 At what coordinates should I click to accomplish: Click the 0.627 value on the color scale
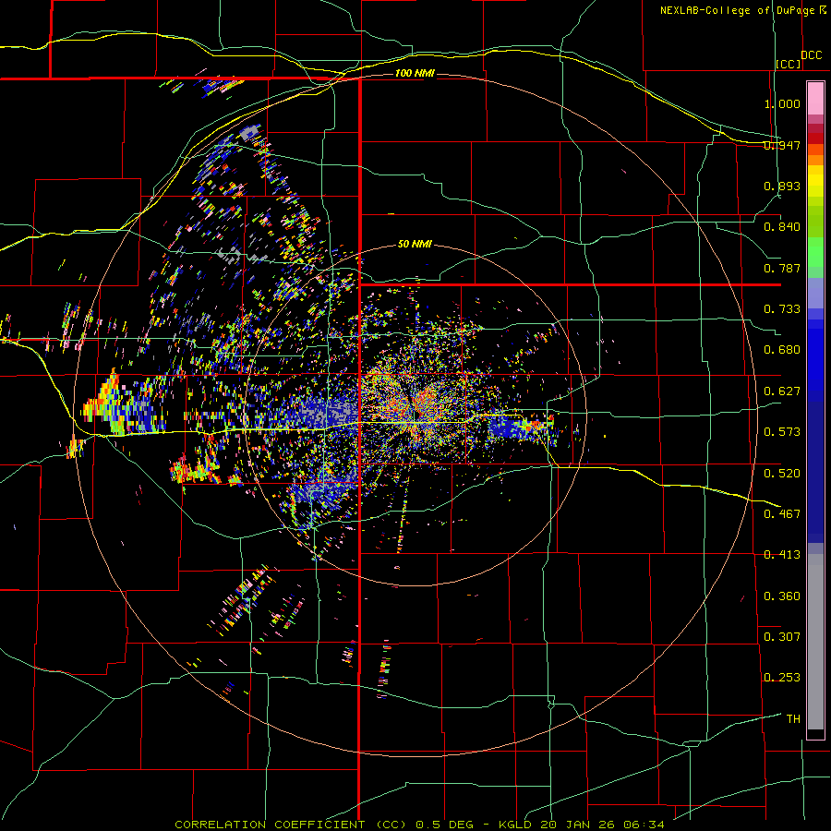coord(782,391)
